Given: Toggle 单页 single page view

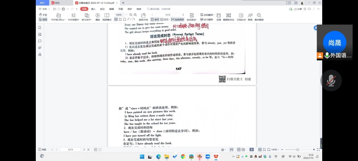Looking at the screenshot, I should [155, 20].
